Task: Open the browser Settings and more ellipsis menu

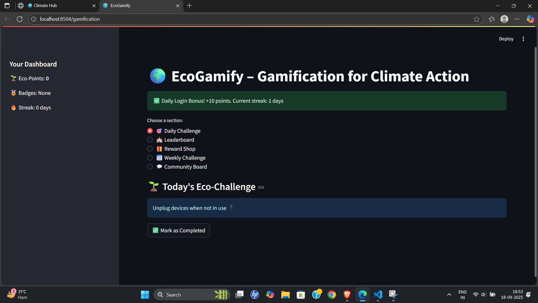Action: (x=517, y=19)
